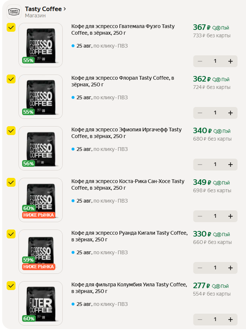The image size is (246, 331).
Task: Click Pay card icon beside 367 ₽ price
Action: click(x=217, y=28)
